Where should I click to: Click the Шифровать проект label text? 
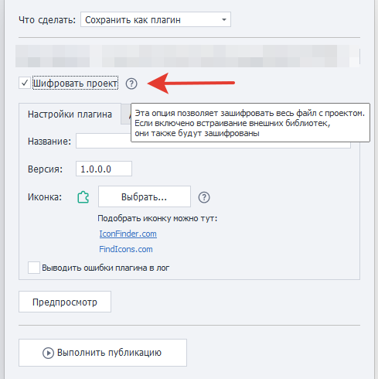pos(76,83)
